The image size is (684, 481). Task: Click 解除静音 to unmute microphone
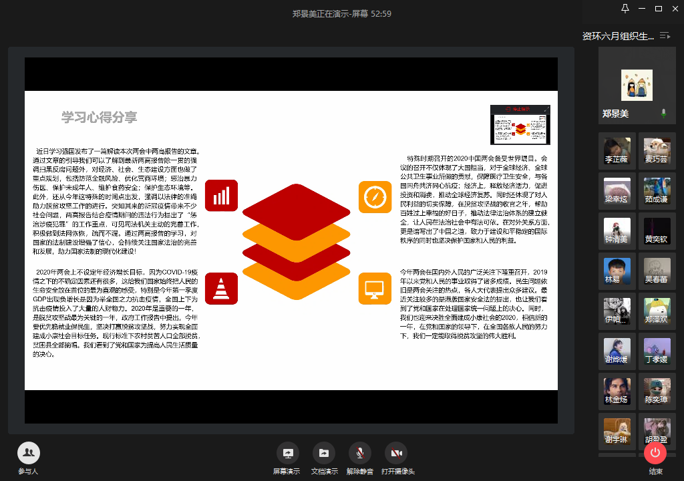360,454
